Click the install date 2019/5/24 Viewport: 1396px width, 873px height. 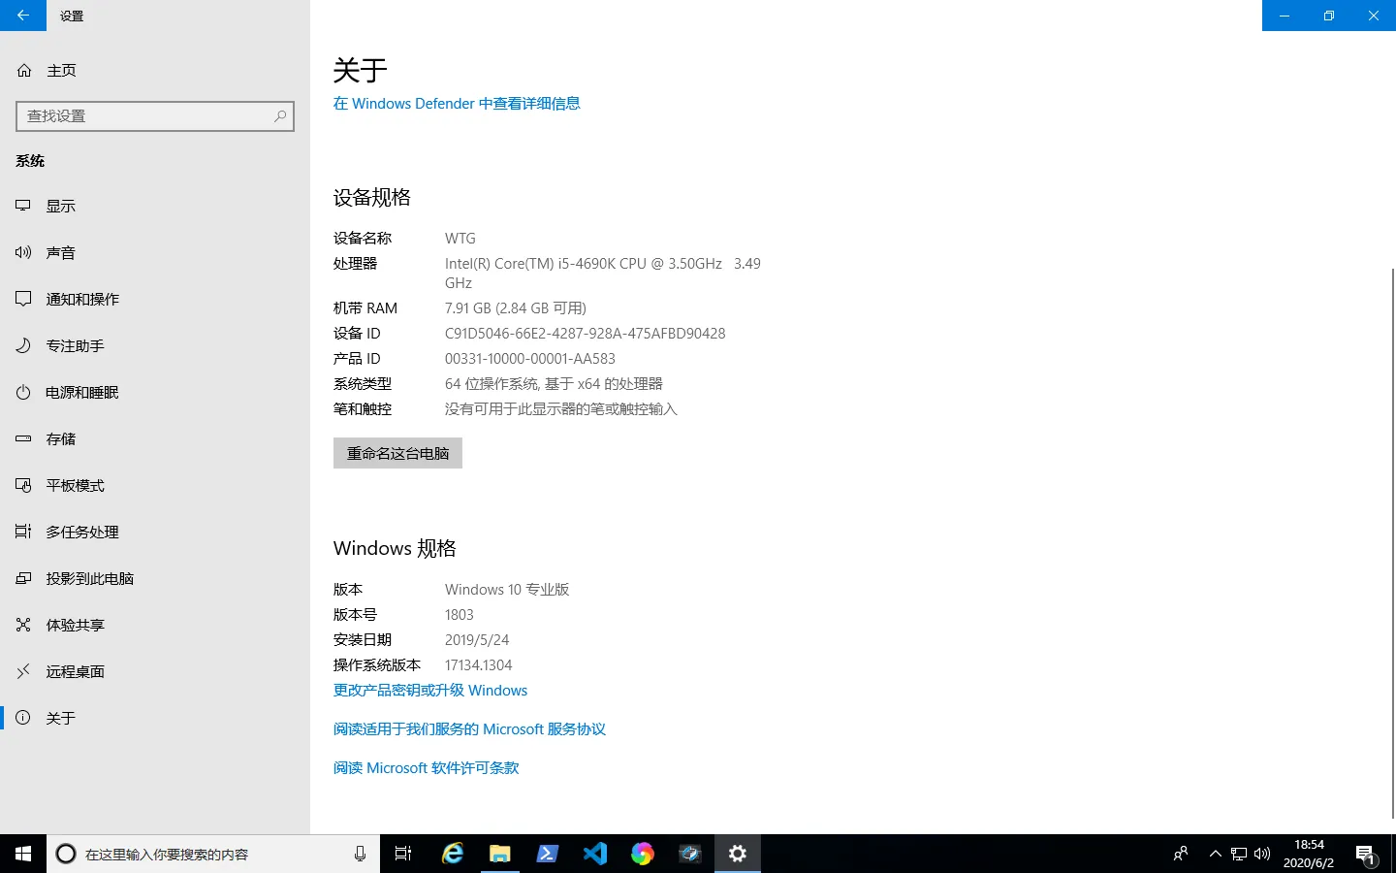(x=477, y=640)
